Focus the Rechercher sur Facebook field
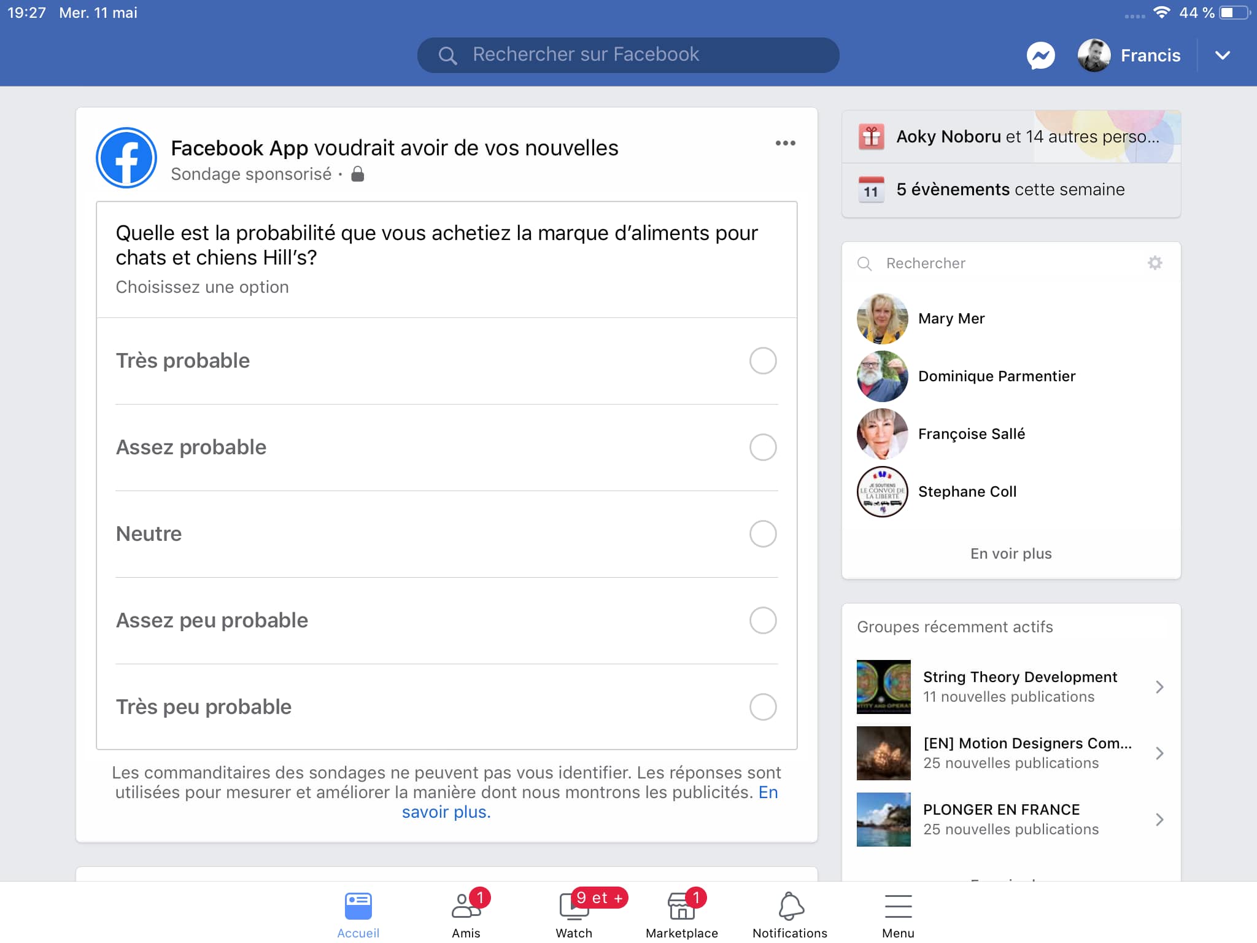1257x943 pixels. [628, 55]
